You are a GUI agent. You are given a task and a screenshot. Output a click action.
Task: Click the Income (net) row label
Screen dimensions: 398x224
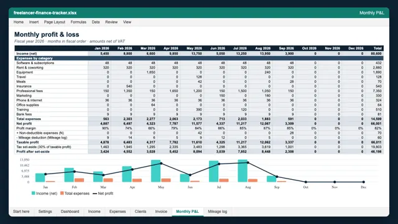(27, 54)
